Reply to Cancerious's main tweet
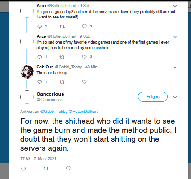The width and height of the screenshot is (191, 179). (23, 169)
